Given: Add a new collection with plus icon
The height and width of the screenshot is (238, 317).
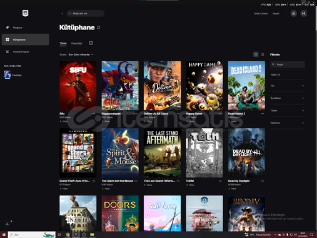Looking at the screenshot, I should (91, 43).
